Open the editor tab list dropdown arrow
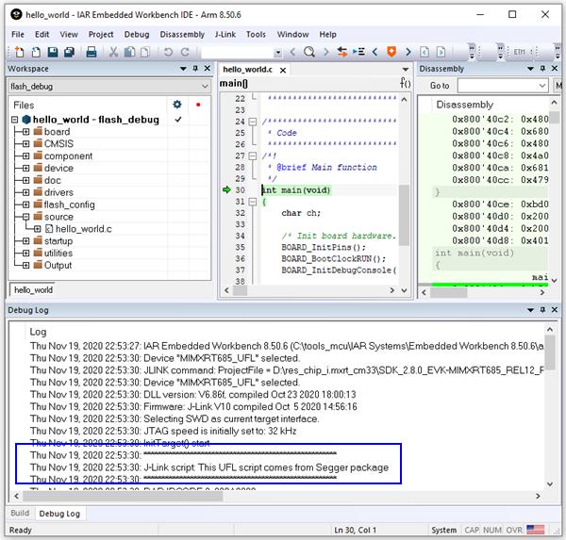 tap(406, 69)
